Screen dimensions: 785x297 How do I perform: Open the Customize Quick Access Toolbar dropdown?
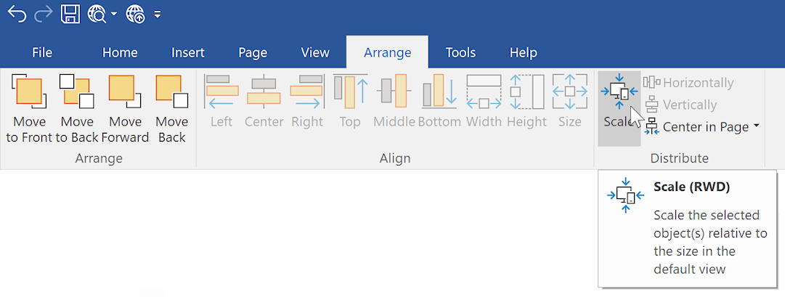157,14
